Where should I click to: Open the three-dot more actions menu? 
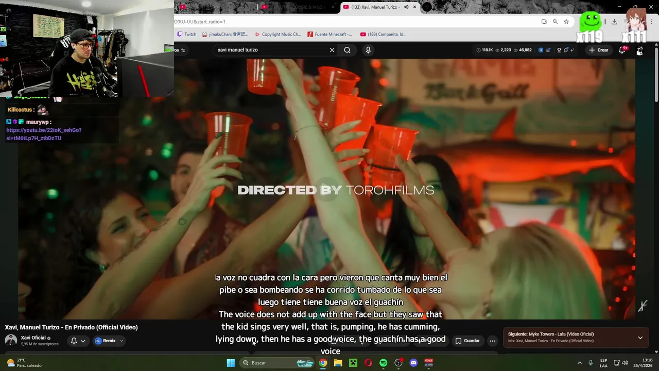click(492, 341)
